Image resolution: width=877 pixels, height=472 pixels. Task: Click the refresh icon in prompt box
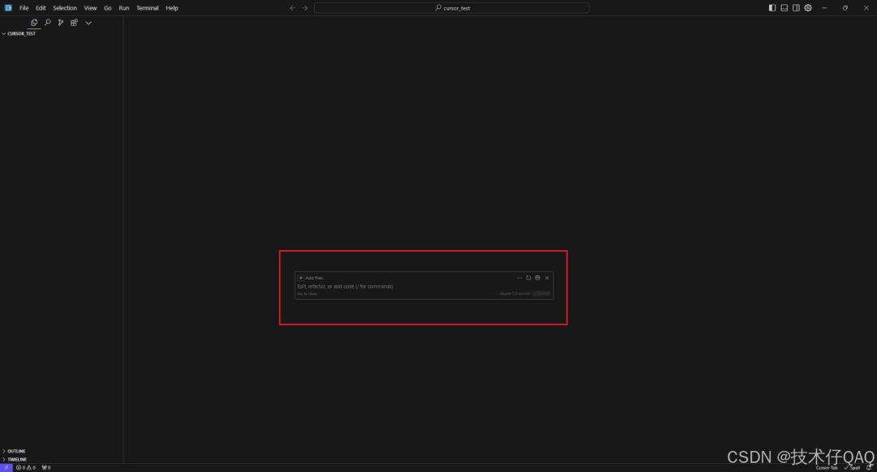tap(529, 277)
